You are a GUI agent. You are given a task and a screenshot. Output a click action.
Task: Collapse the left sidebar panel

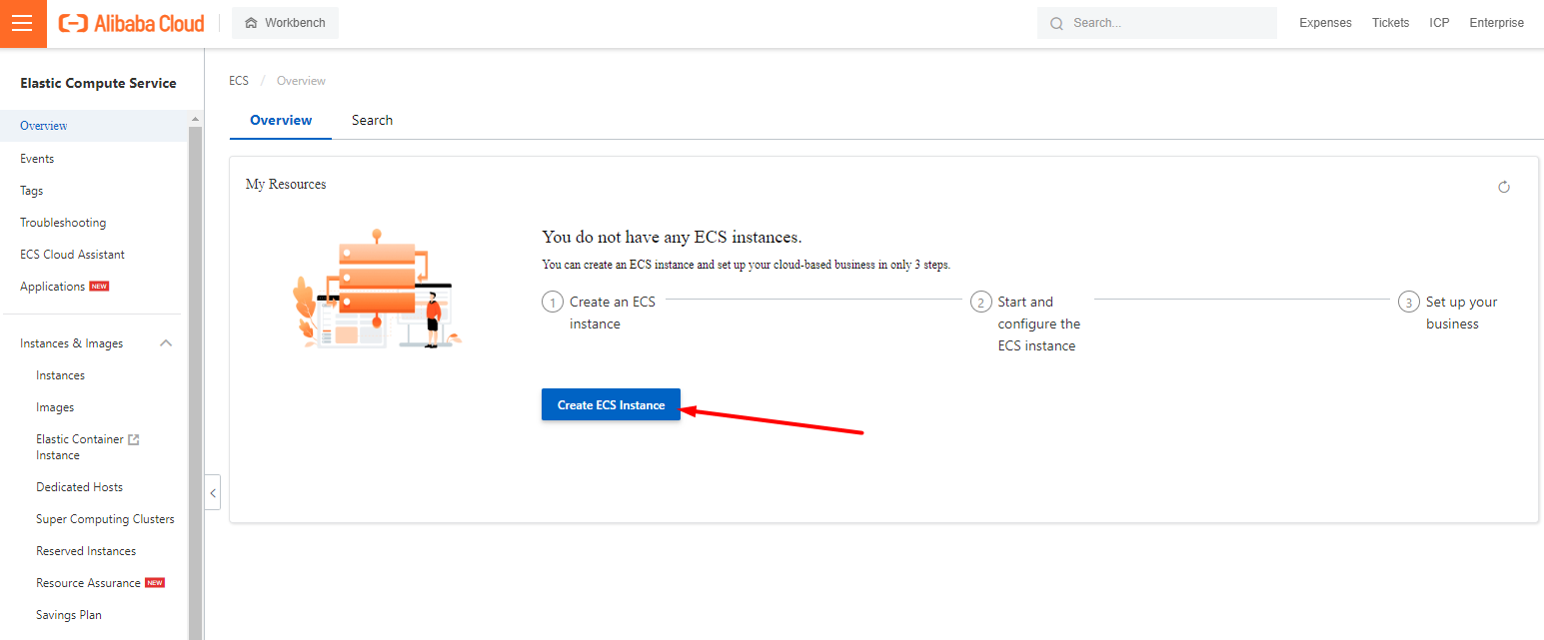(213, 492)
